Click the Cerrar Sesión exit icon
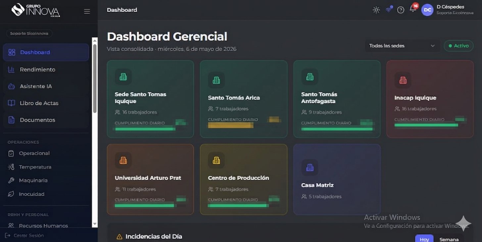This screenshot has height=242, width=482. [8, 235]
